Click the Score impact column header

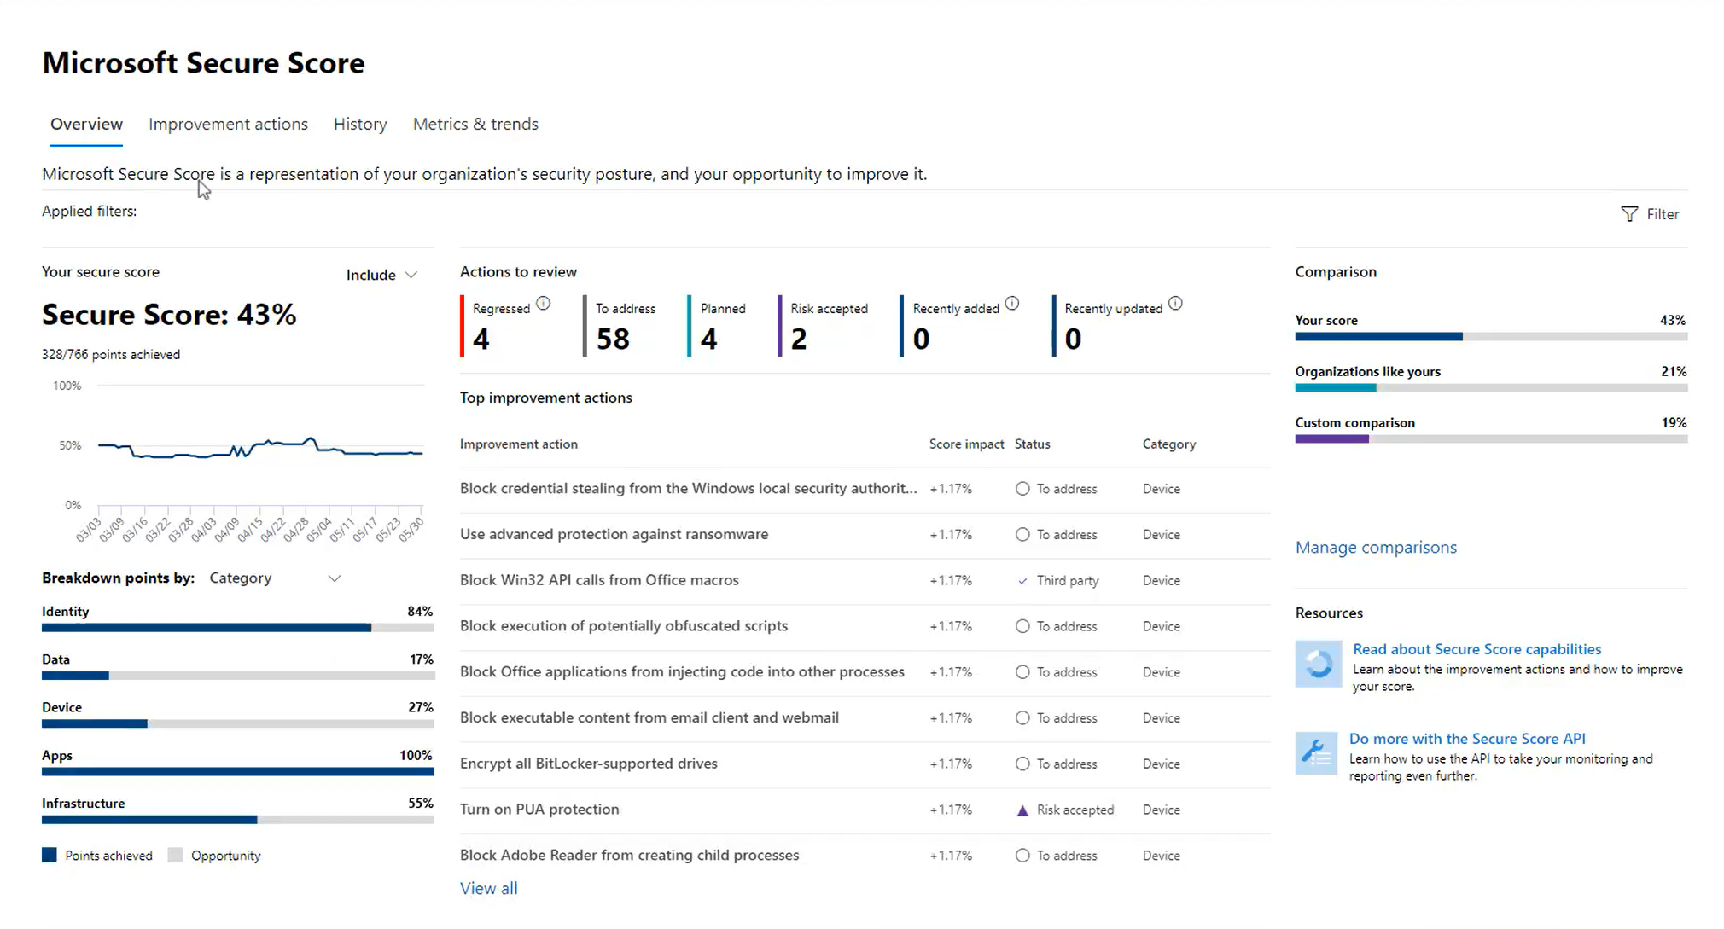point(966,444)
